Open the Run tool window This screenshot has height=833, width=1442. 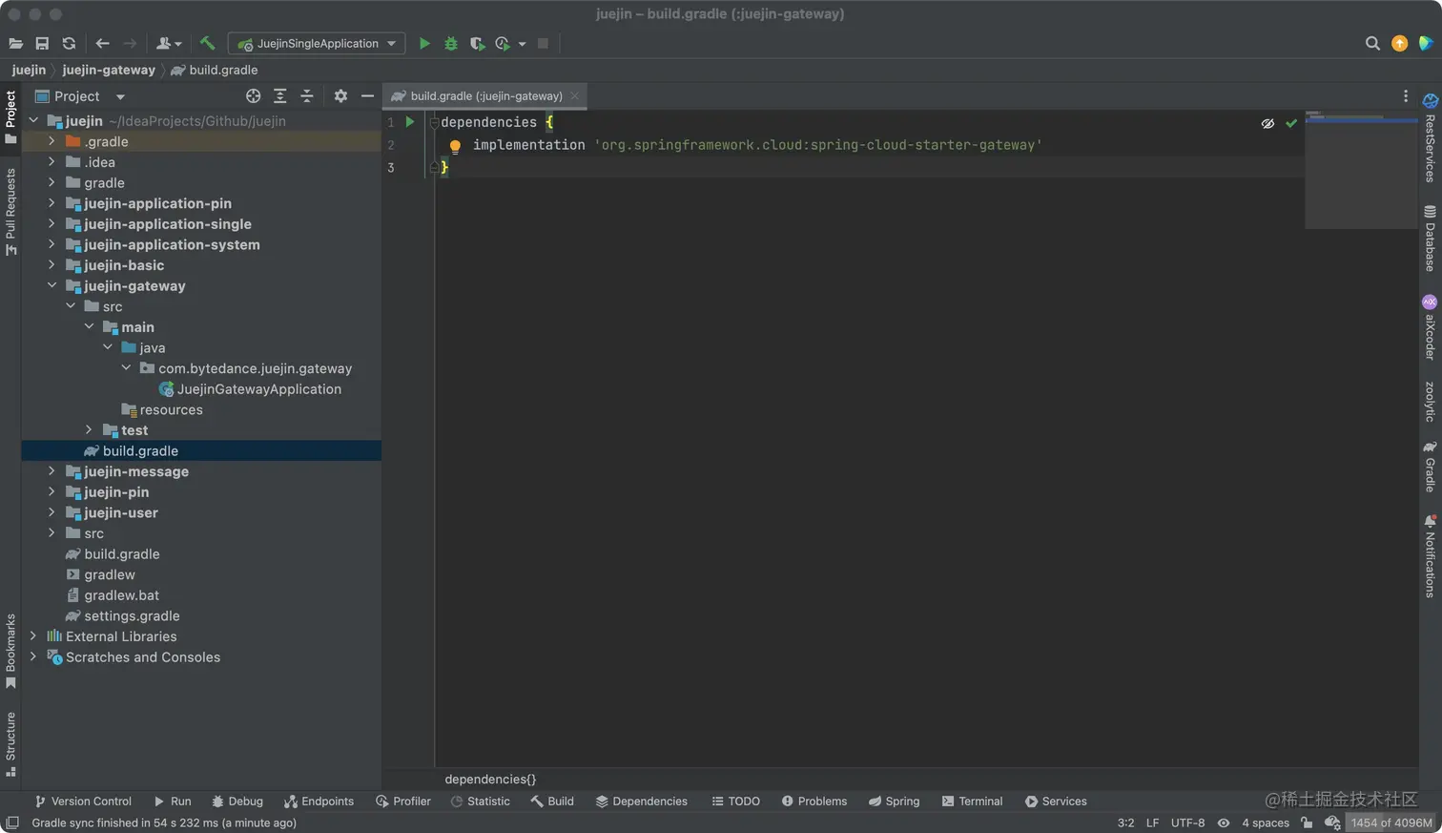(x=172, y=802)
